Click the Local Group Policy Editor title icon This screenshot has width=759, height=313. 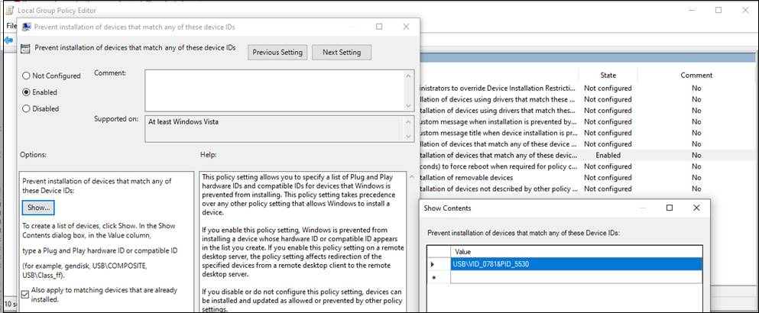click(8, 10)
